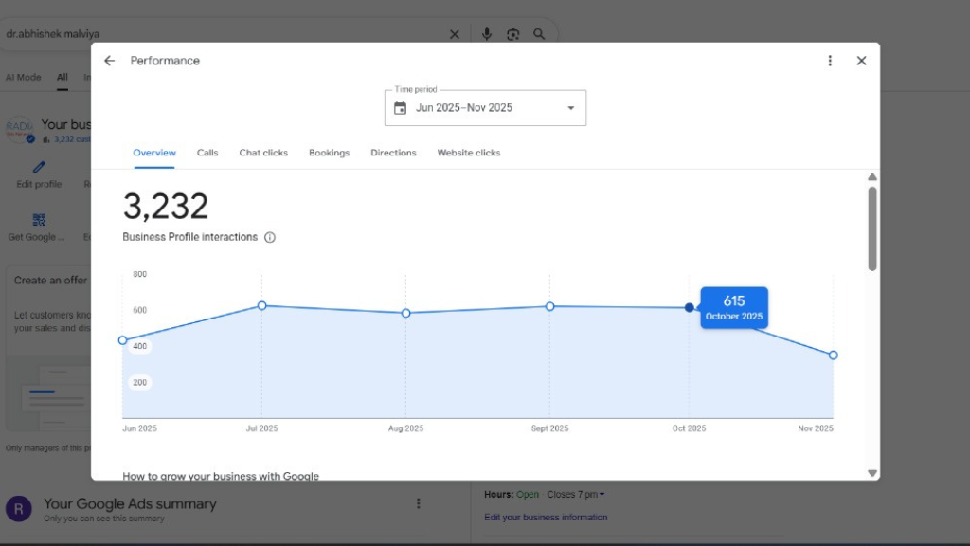Click the magnifying glass search icon
Screen dimensions: 970x546
click(x=539, y=34)
